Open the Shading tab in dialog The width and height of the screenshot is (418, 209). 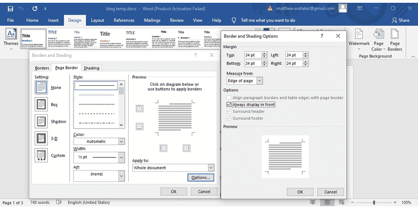click(91, 68)
